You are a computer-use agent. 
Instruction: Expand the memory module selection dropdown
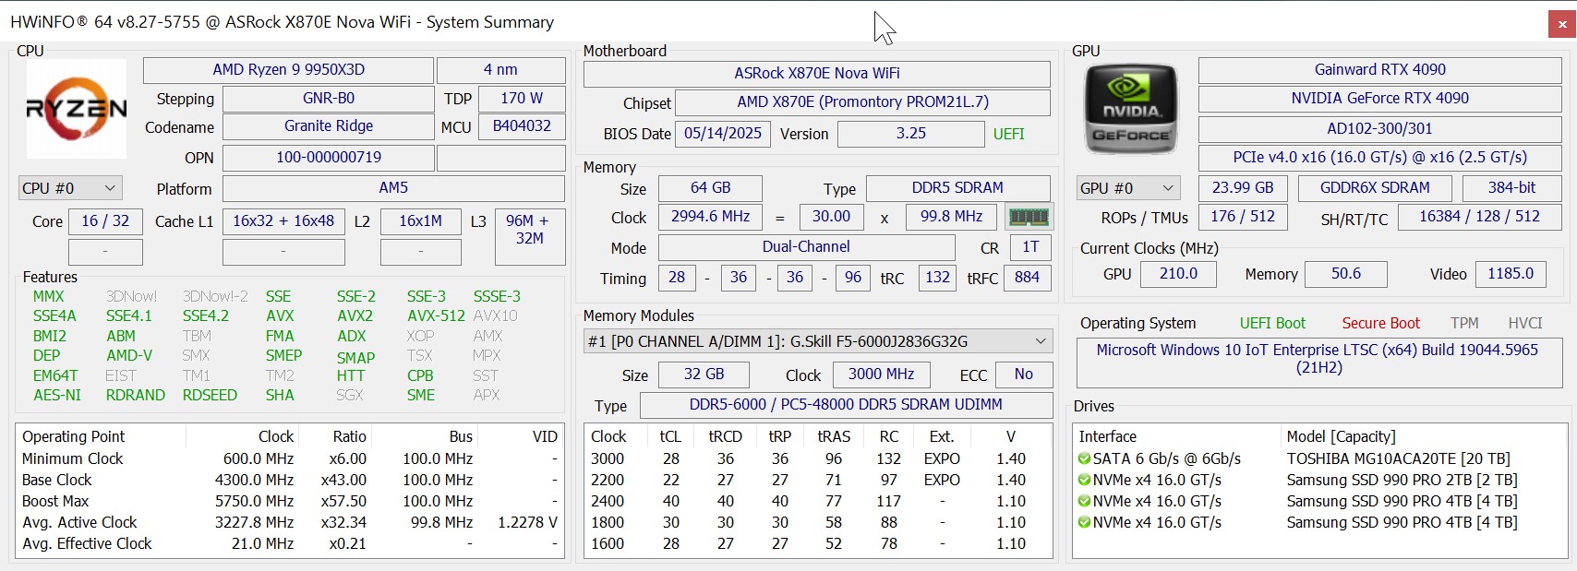tap(818, 341)
